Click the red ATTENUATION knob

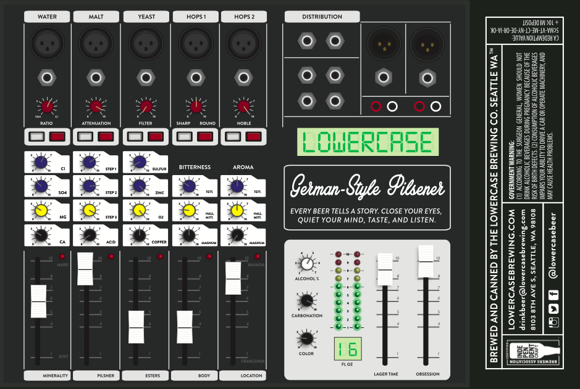pyautogui.click(x=96, y=107)
